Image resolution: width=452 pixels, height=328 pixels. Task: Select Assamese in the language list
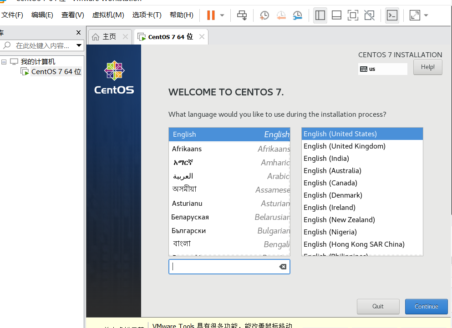click(229, 189)
